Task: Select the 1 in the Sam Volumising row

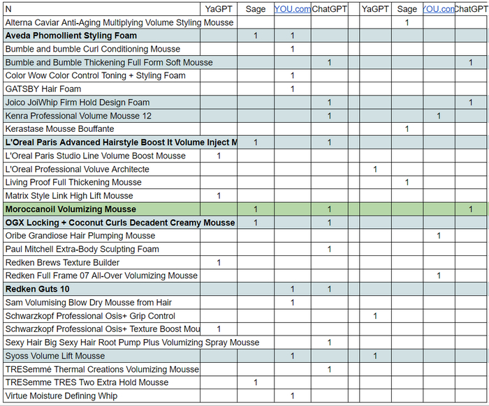Action: click(x=293, y=303)
